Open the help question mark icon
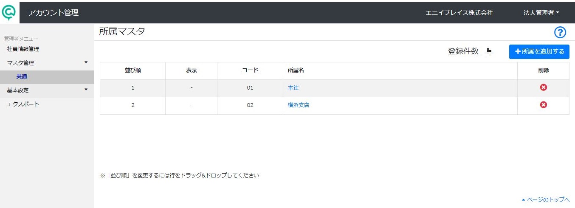 [x=560, y=32]
